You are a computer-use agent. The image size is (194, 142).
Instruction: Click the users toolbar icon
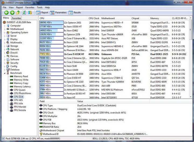click(x=30, y=12)
